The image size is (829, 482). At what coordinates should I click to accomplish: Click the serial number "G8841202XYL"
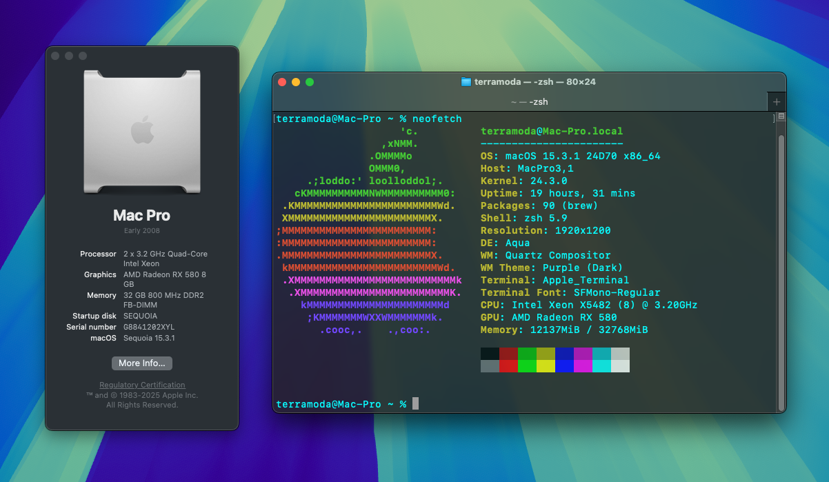click(x=150, y=327)
